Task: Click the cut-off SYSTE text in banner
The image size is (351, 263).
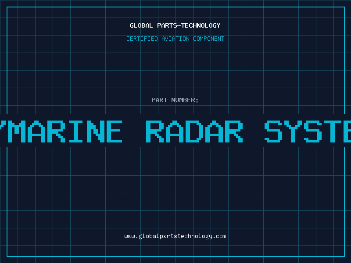Action: click(x=308, y=131)
